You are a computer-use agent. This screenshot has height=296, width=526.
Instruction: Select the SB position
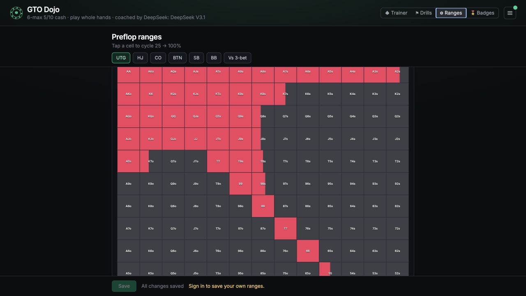196,58
